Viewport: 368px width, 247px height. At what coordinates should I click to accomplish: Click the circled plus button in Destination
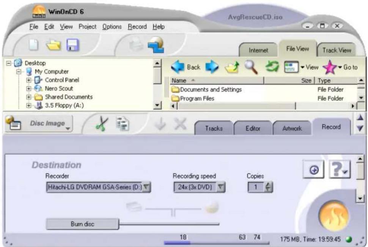(x=314, y=170)
